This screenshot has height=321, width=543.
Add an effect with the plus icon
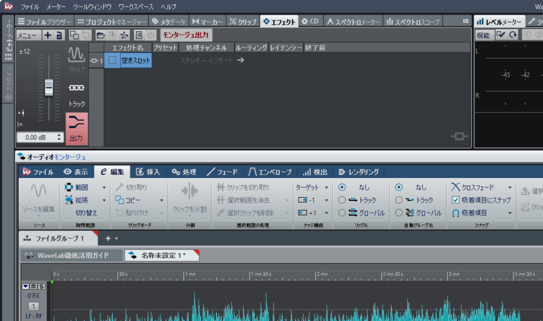click(48, 35)
